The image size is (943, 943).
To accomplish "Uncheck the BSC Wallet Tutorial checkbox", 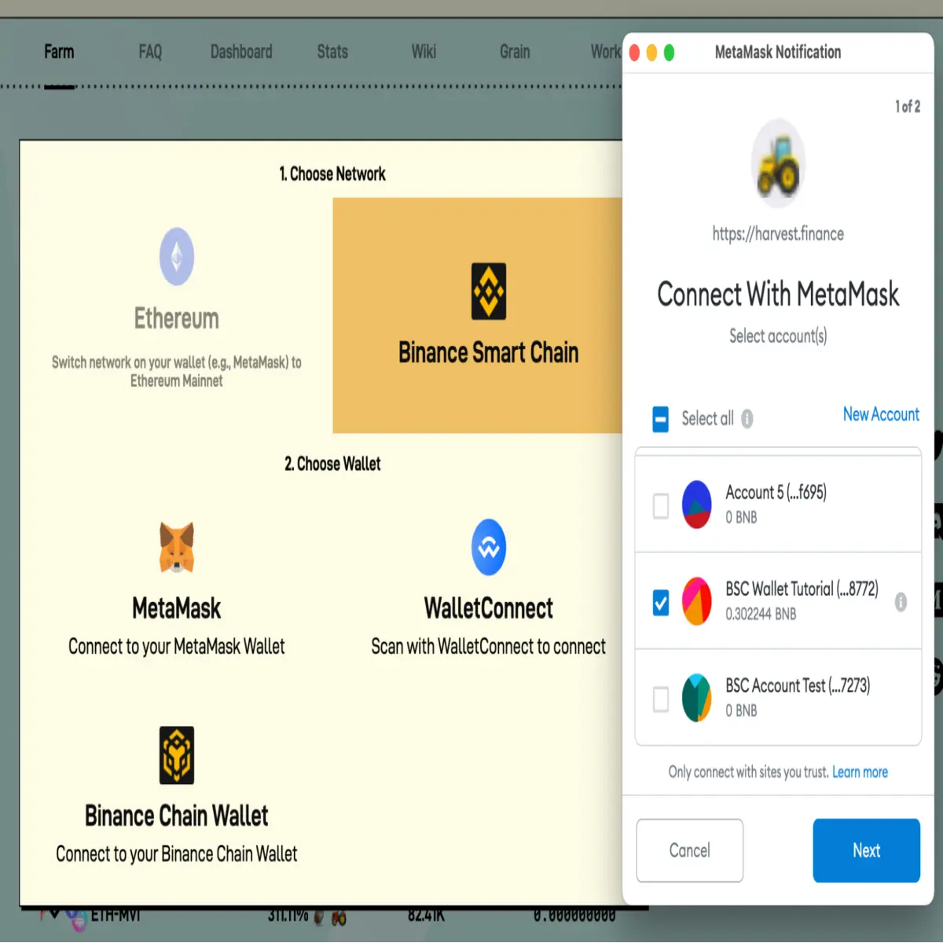I will coord(661,603).
